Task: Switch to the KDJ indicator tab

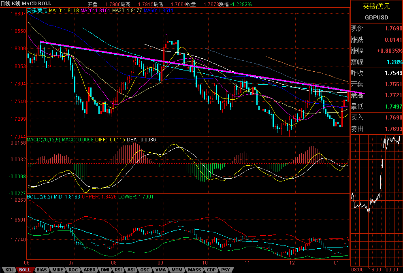Action: [x=9, y=270]
